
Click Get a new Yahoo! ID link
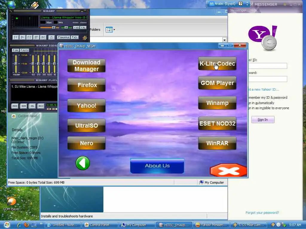(264, 89)
